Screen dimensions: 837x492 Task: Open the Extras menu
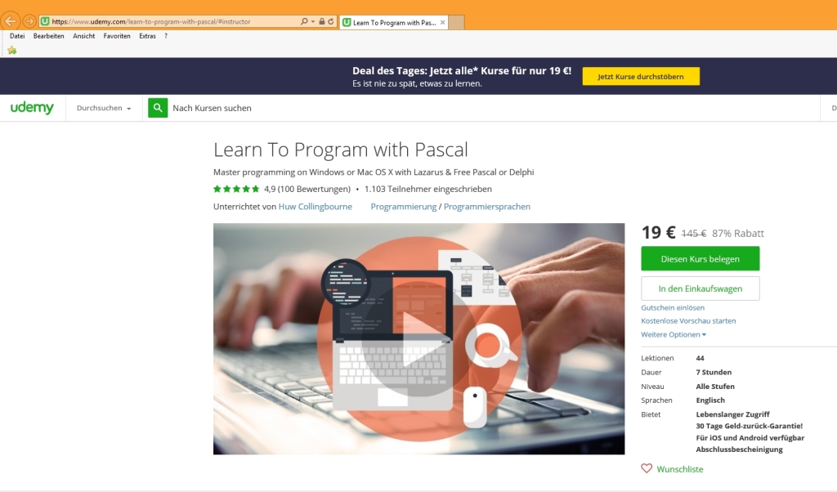coord(147,36)
